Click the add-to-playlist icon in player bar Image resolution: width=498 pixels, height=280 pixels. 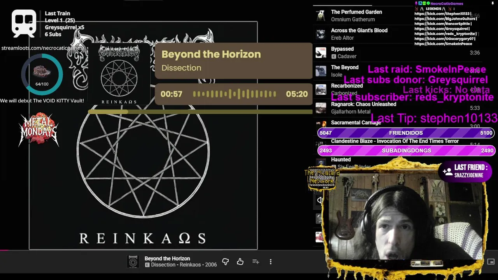pos(256,262)
